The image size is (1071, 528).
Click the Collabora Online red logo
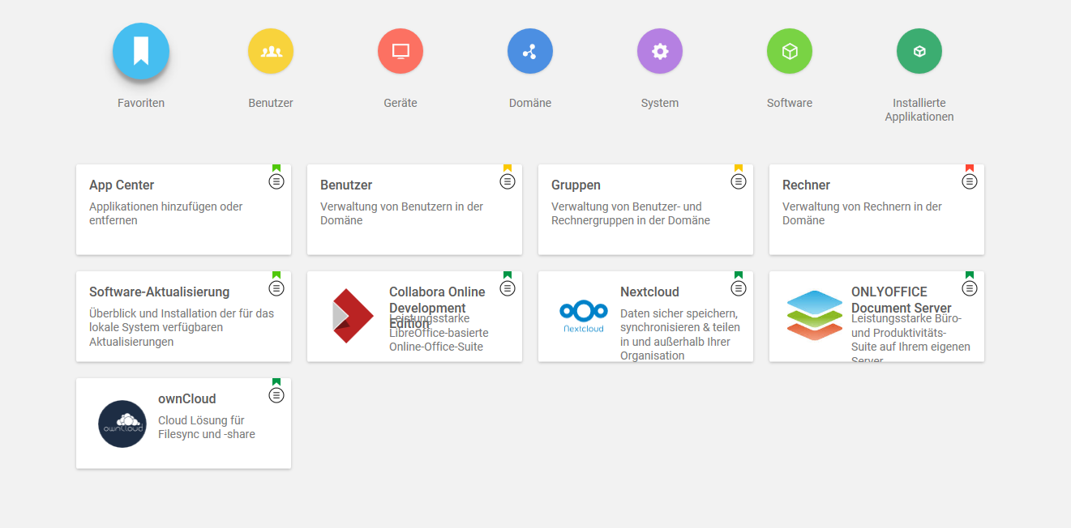(353, 316)
